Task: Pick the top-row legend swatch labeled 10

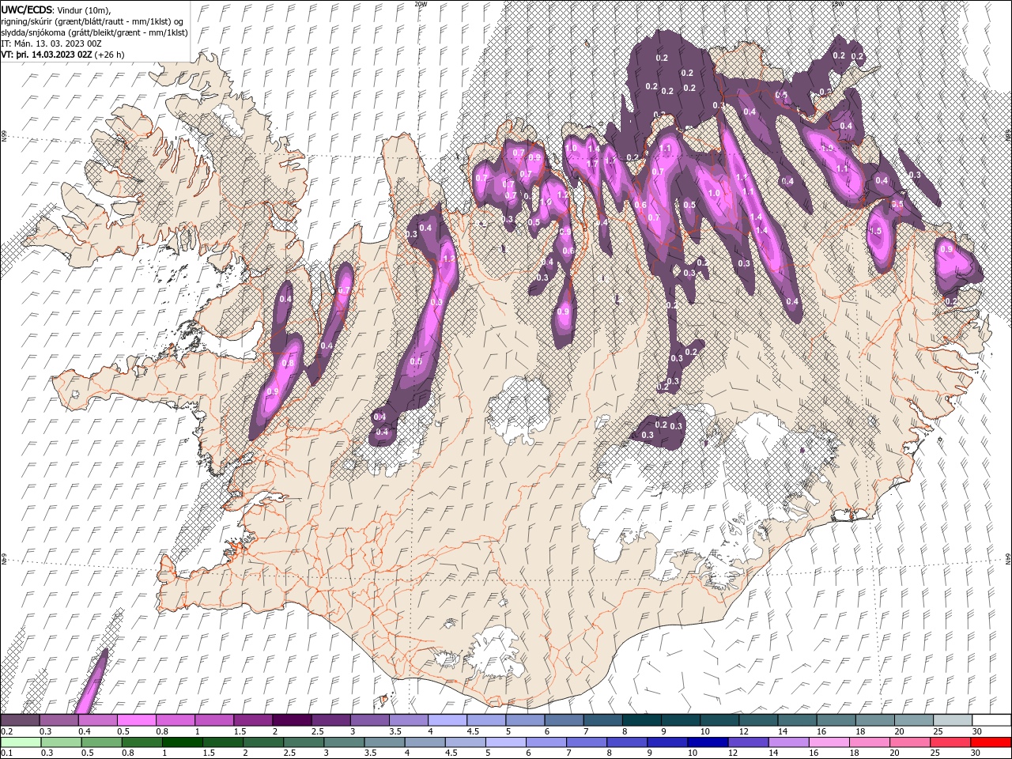Action: pyautogui.click(x=719, y=720)
